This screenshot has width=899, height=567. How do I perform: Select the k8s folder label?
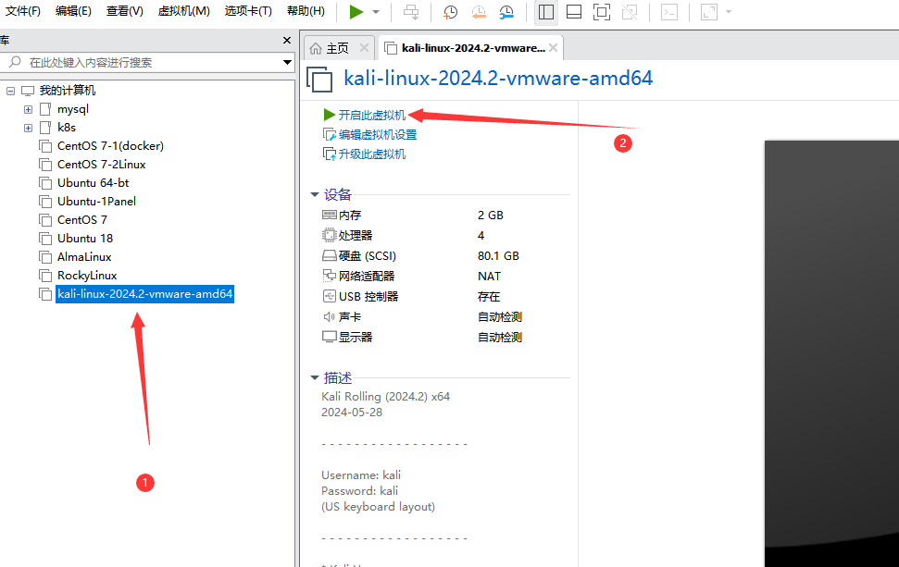67,127
